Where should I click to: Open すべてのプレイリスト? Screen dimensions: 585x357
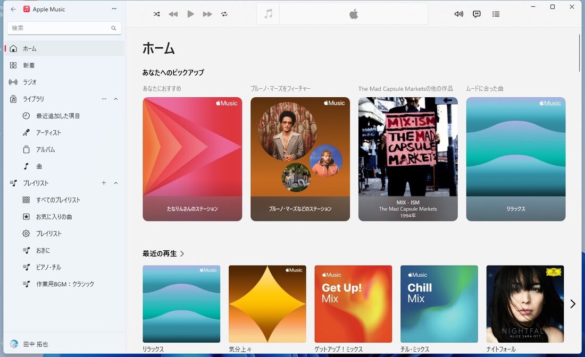click(x=64, y=200)
